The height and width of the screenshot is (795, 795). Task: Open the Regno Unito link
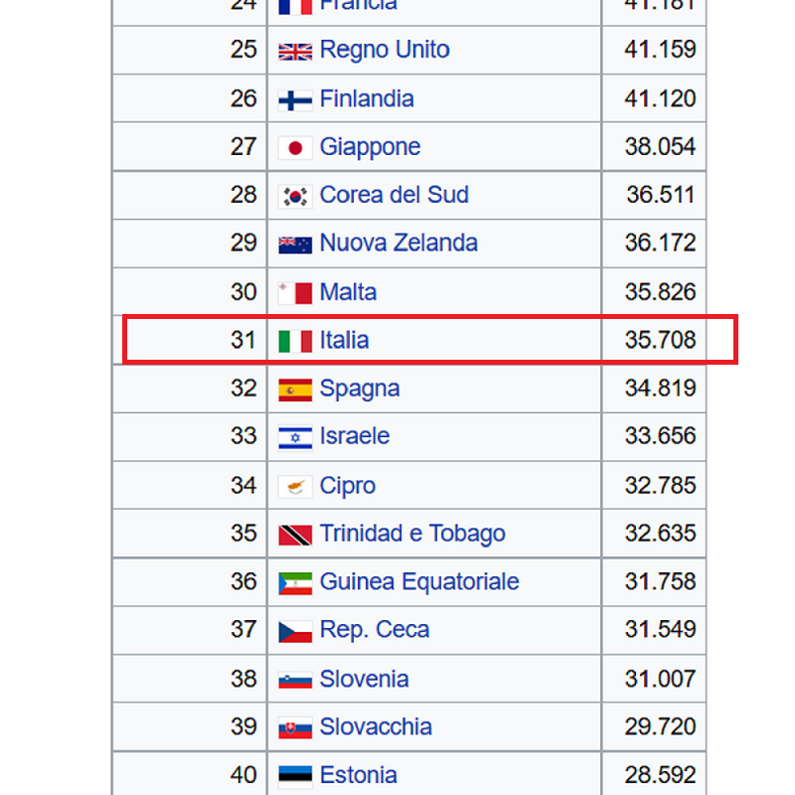click(385, 50)
